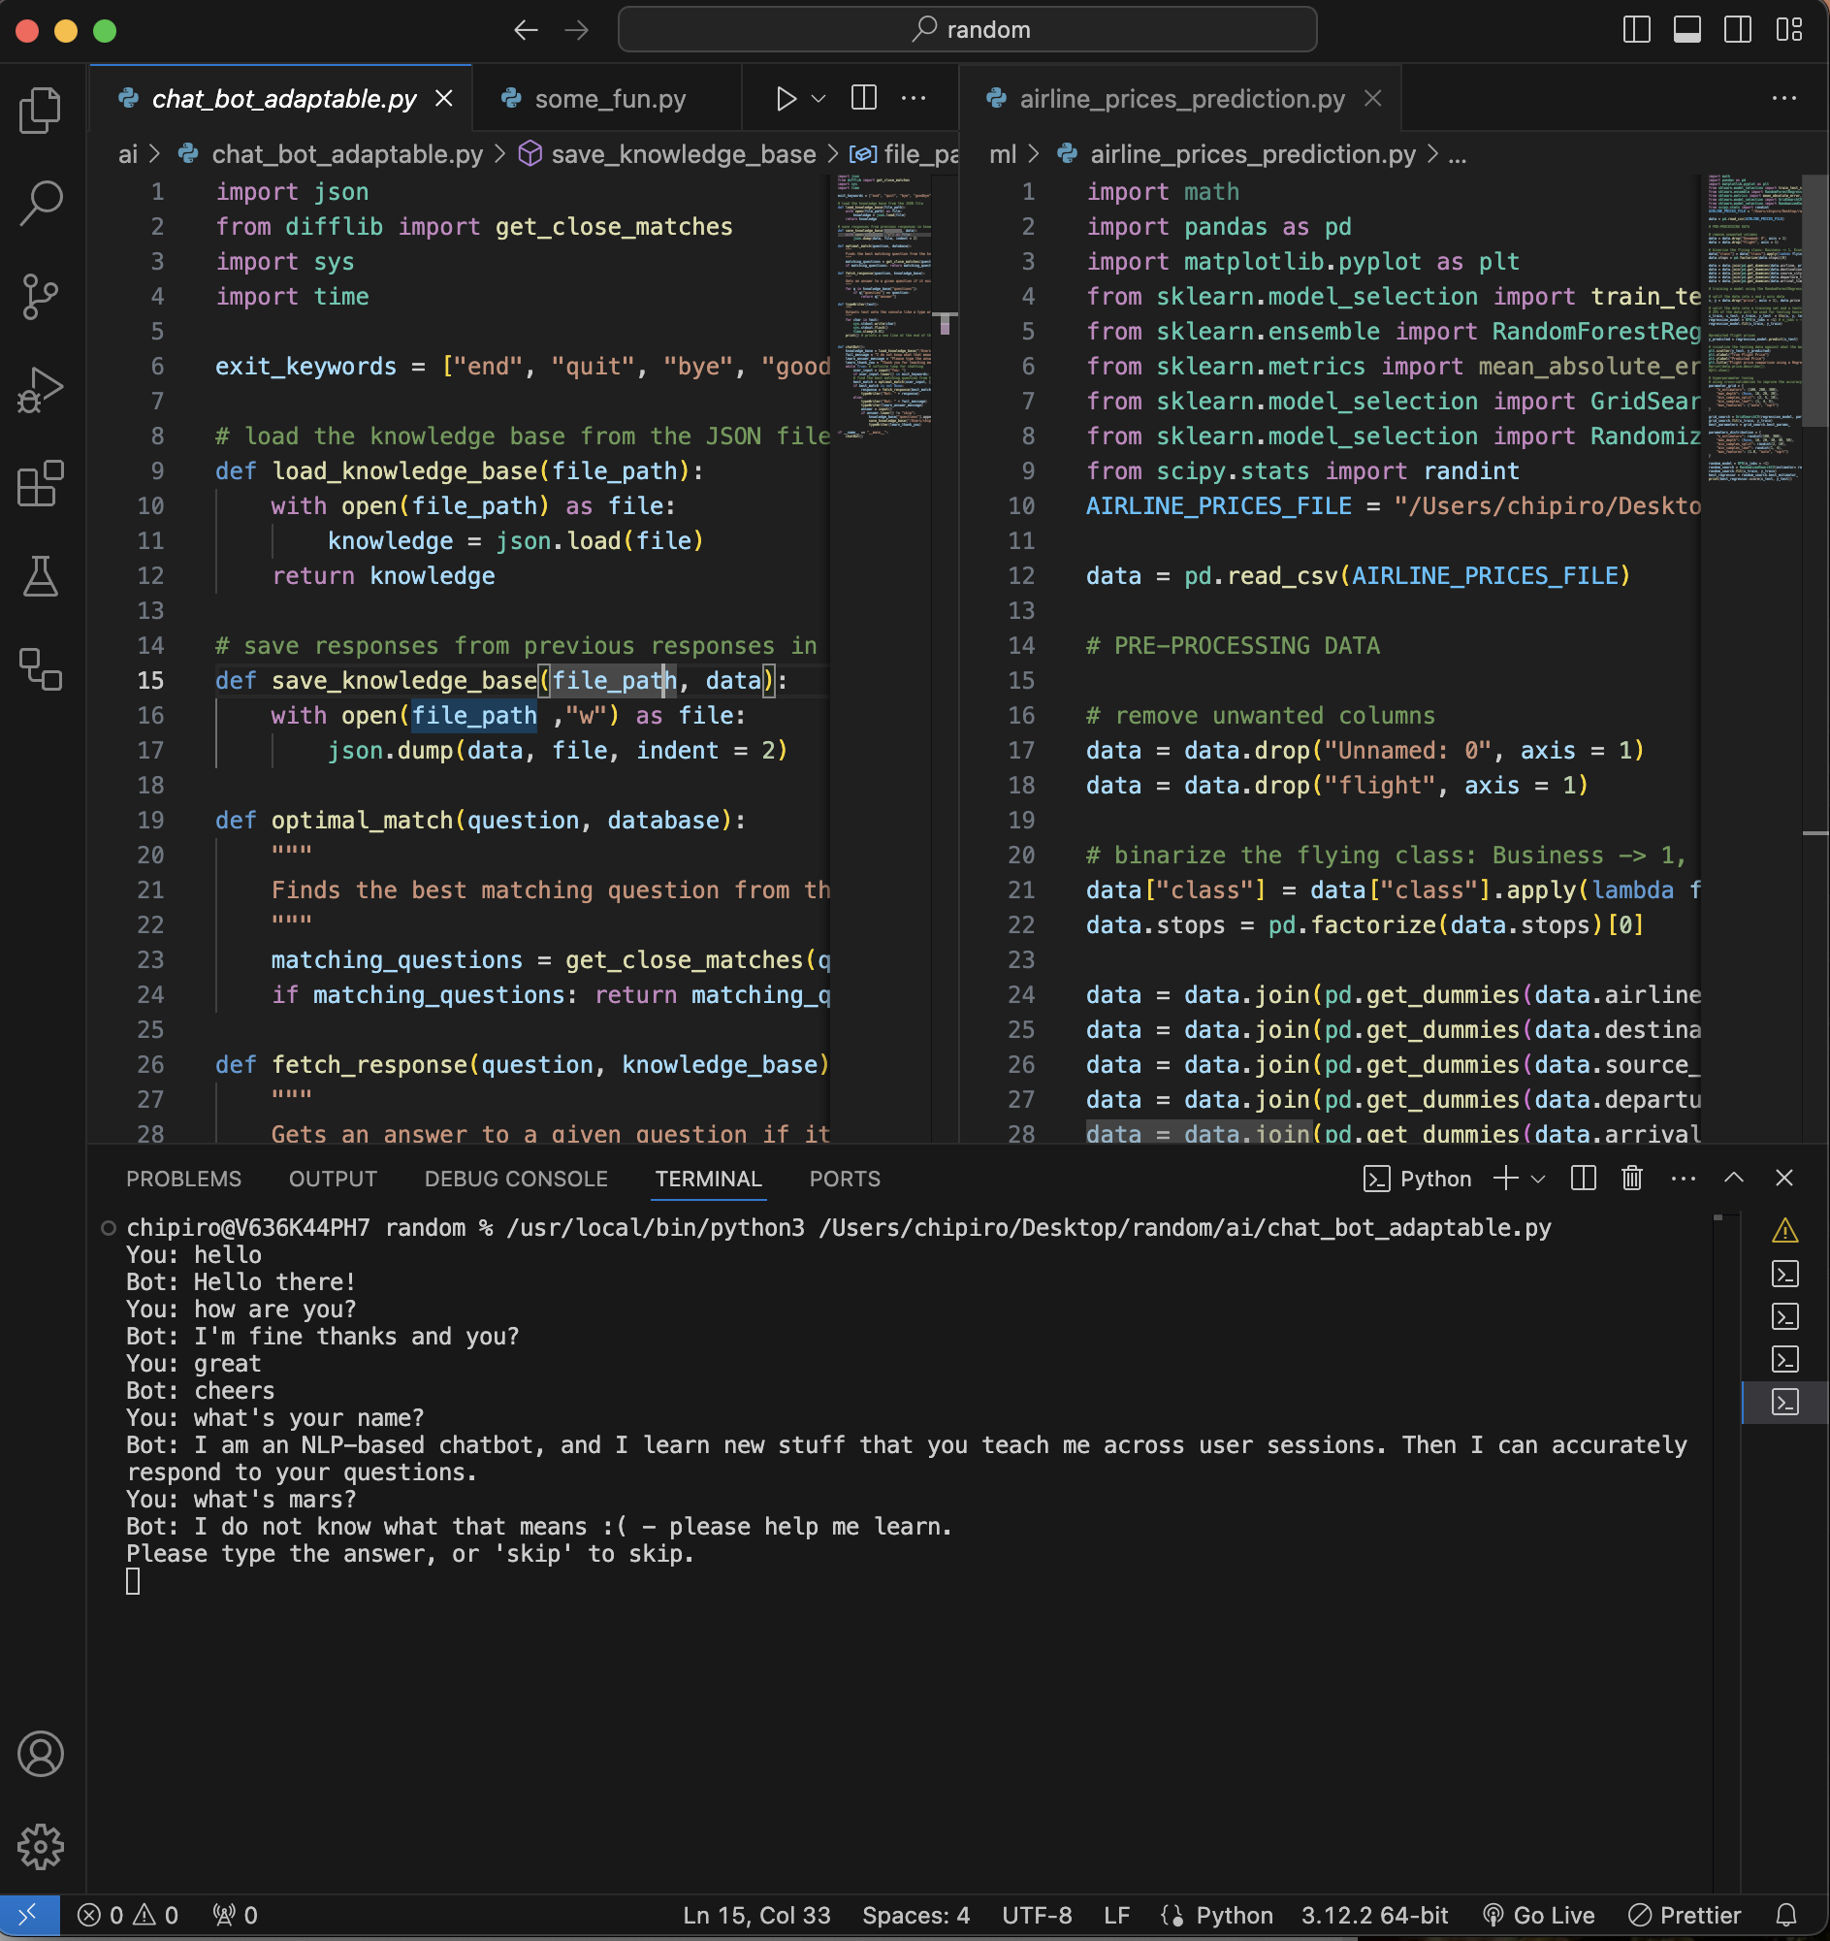The height and width of the screenshot is (1941, 1830).
Task: Go forward using navigation arrow
Action: pos(577,30)
